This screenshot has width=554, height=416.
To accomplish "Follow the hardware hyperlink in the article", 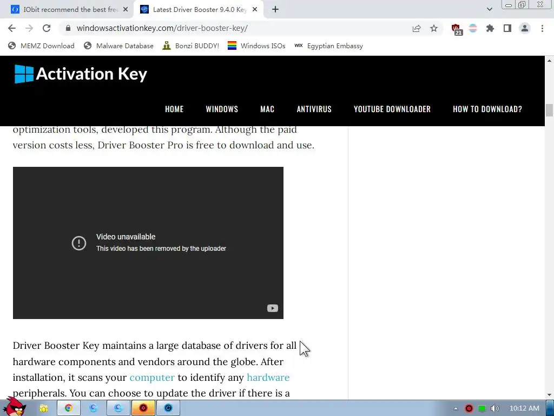I will 268,378.
